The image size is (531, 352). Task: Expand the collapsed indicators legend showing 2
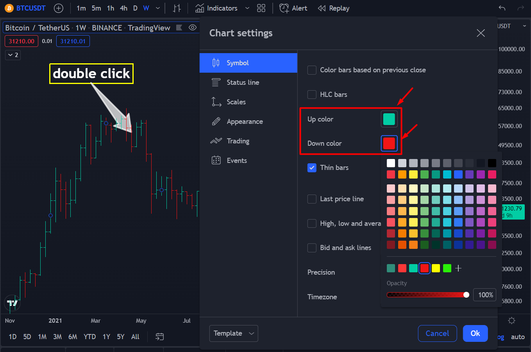13,55
